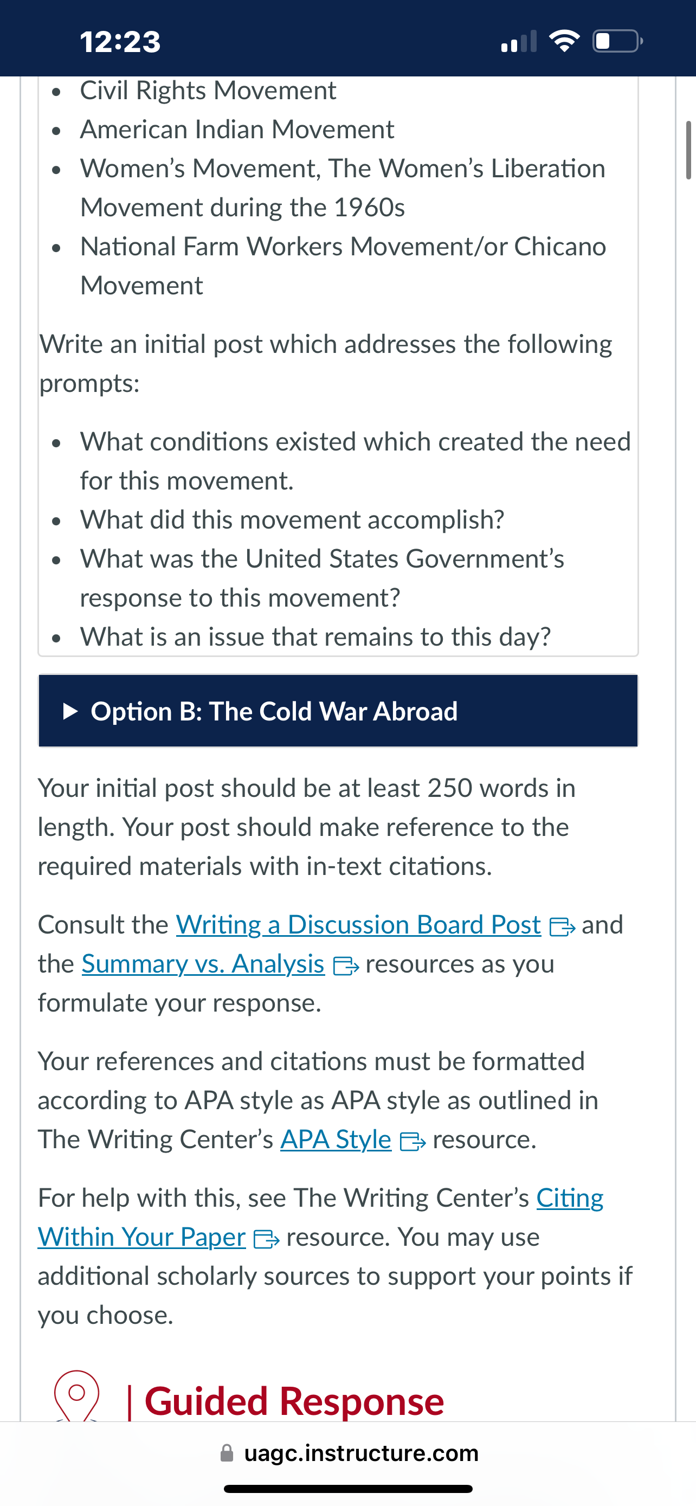Screen dimensions: 696x1506
Task: Tap the Guided Response heading
Action: point(294,1401)
